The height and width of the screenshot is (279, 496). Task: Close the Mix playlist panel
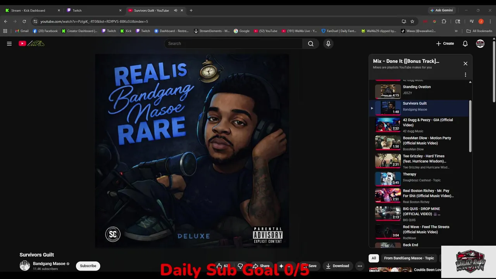coord(465,64)
